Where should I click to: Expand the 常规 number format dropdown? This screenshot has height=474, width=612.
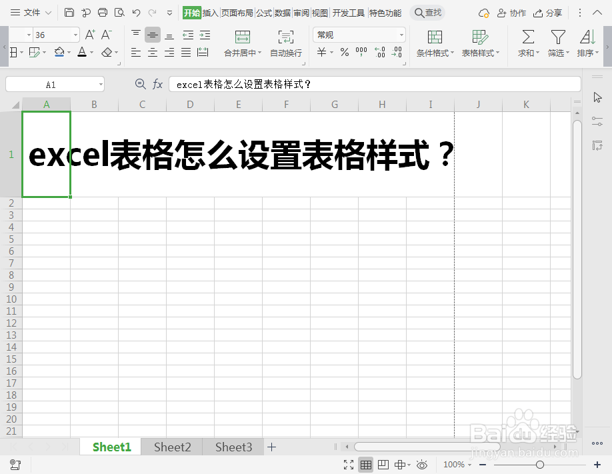pyautogui.click(x=403, y=35)
